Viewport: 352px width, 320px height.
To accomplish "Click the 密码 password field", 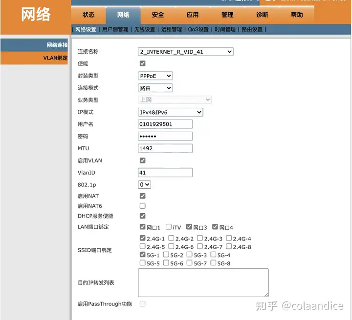I will [x=165, y=136].
